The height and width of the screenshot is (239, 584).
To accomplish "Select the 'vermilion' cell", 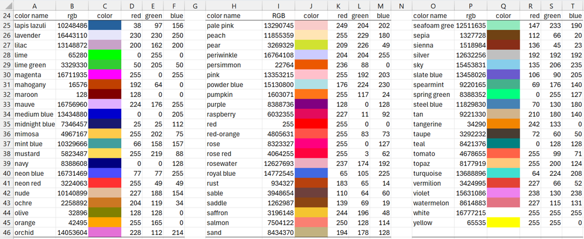I will pyautogui.click(x=433, y=183).
